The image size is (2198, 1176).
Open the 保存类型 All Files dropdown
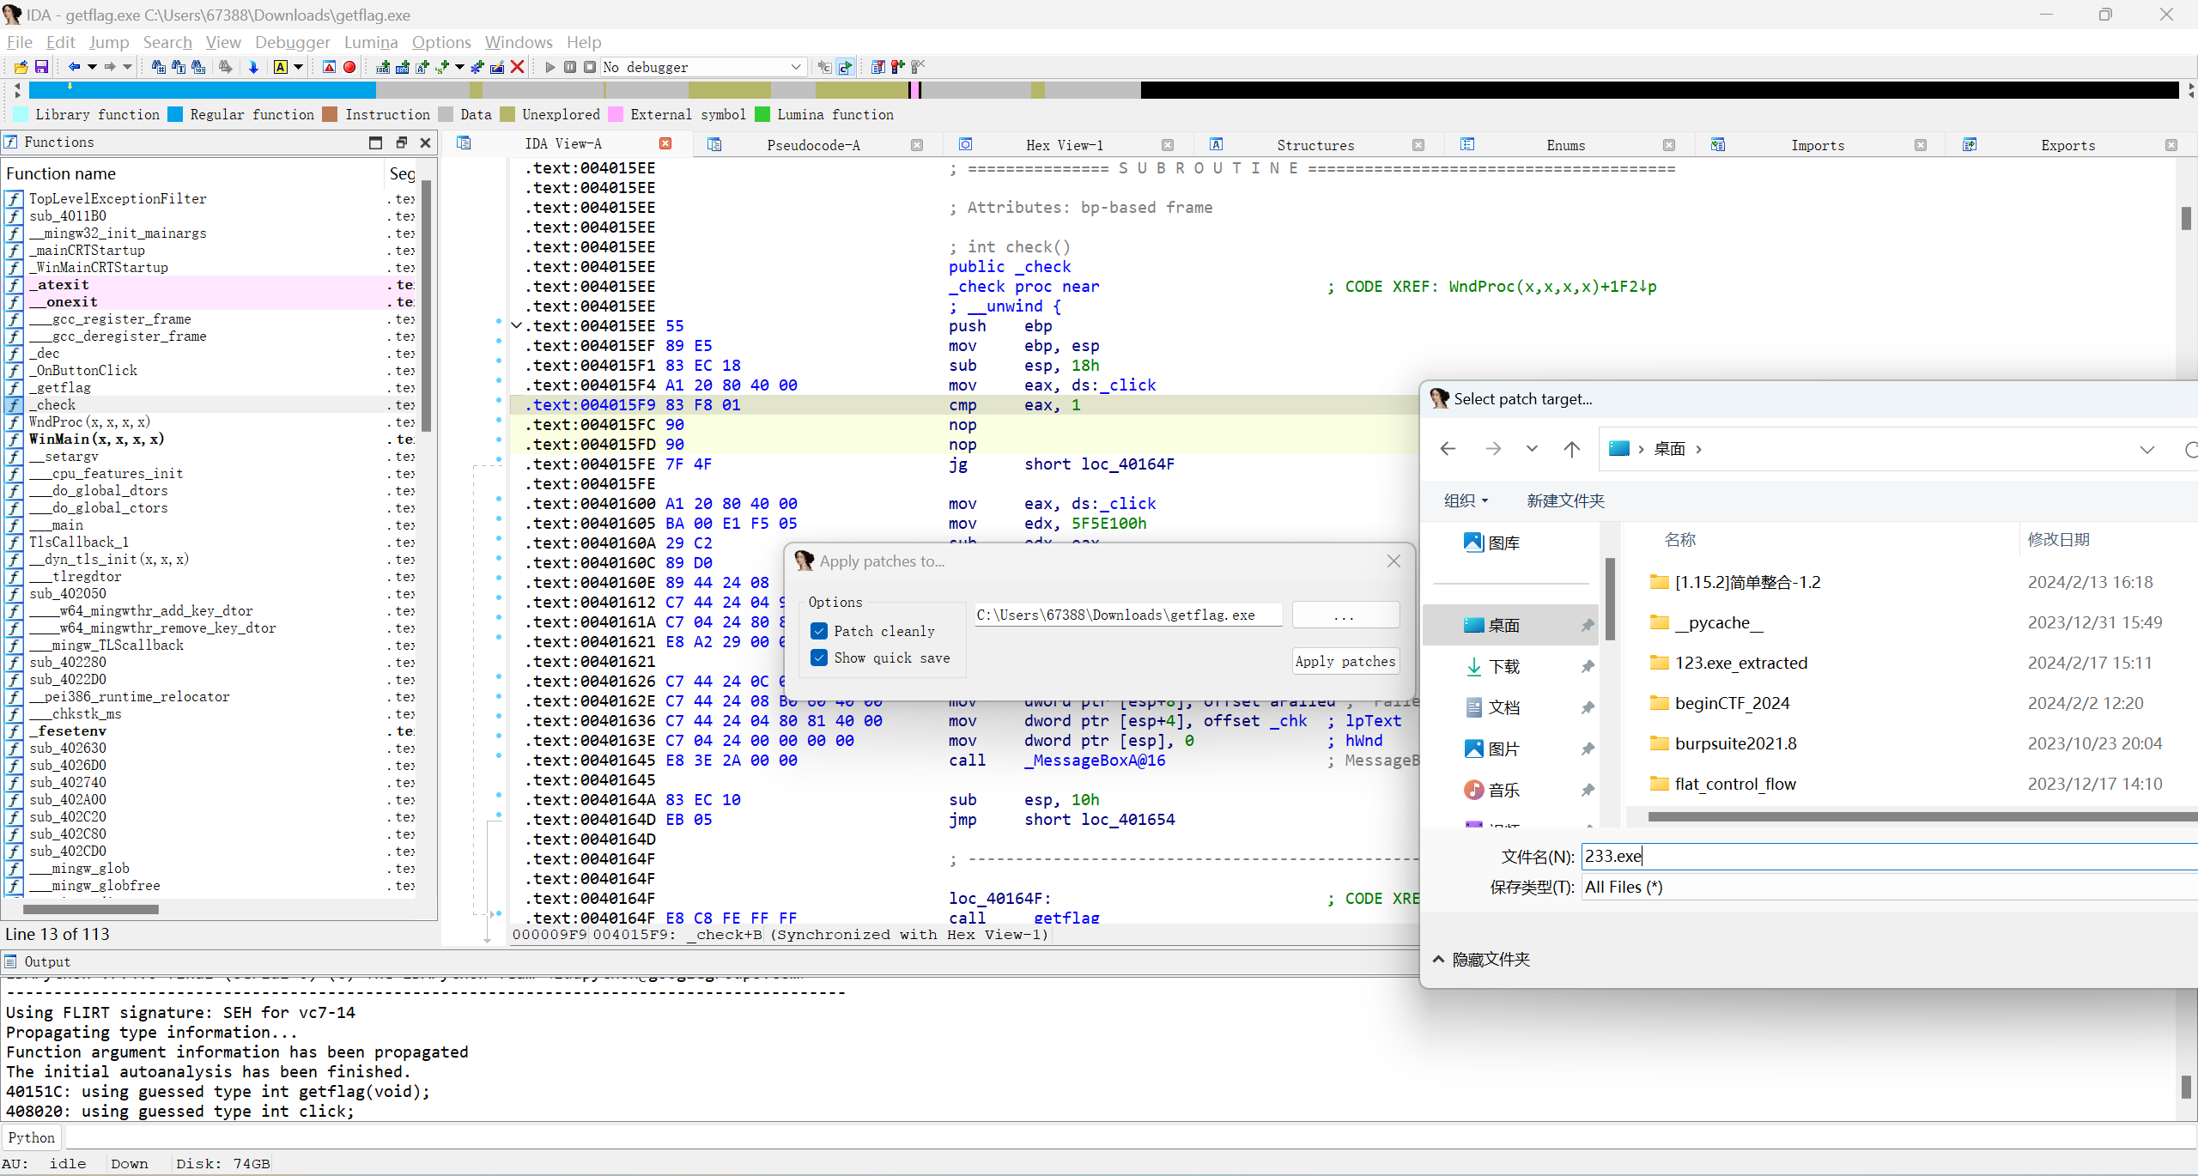[1889, 887]
